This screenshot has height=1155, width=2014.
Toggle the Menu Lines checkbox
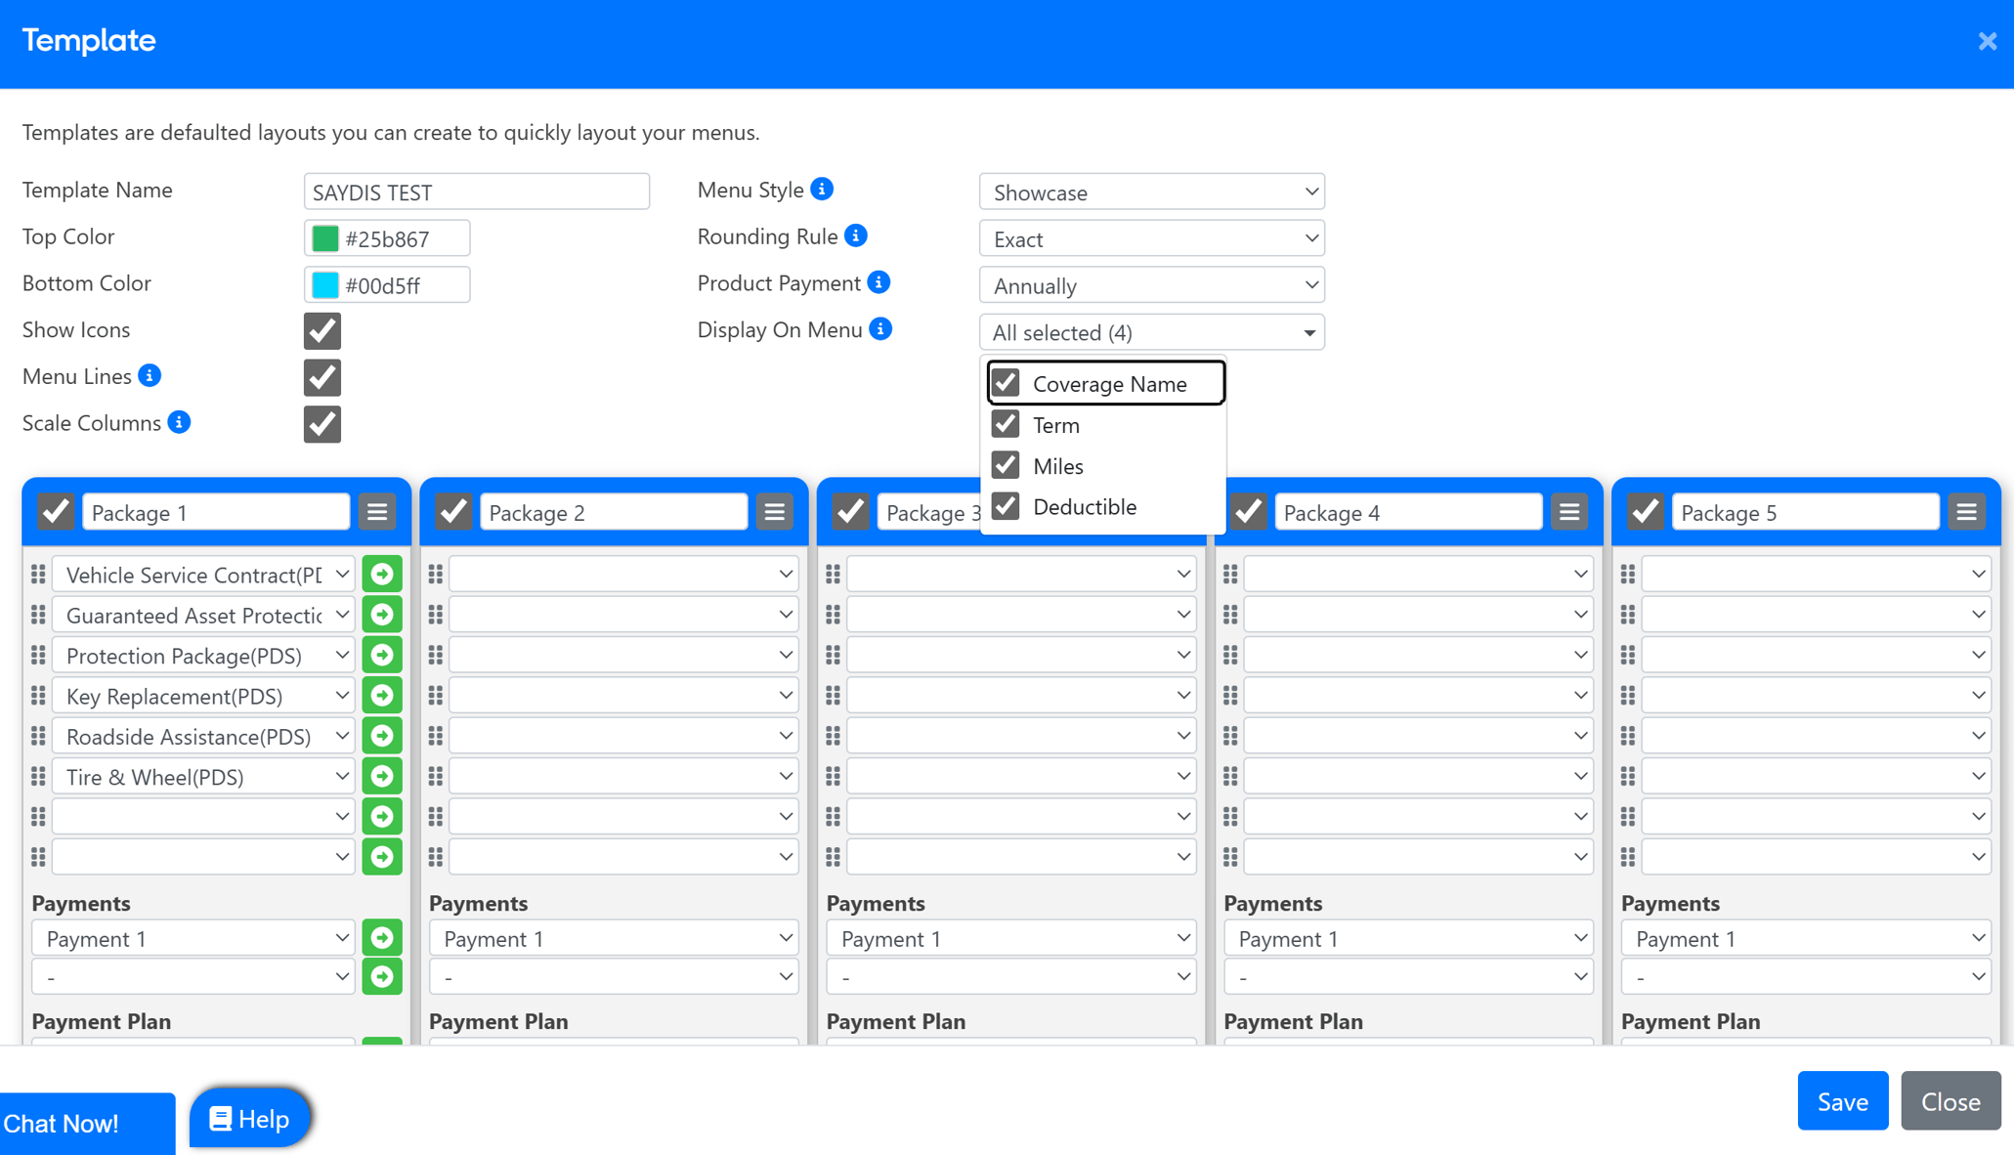tap(321, 377)
